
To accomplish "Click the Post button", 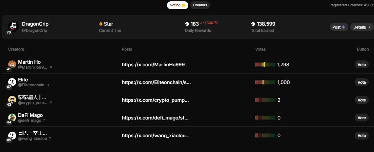I will coord(339,27).
